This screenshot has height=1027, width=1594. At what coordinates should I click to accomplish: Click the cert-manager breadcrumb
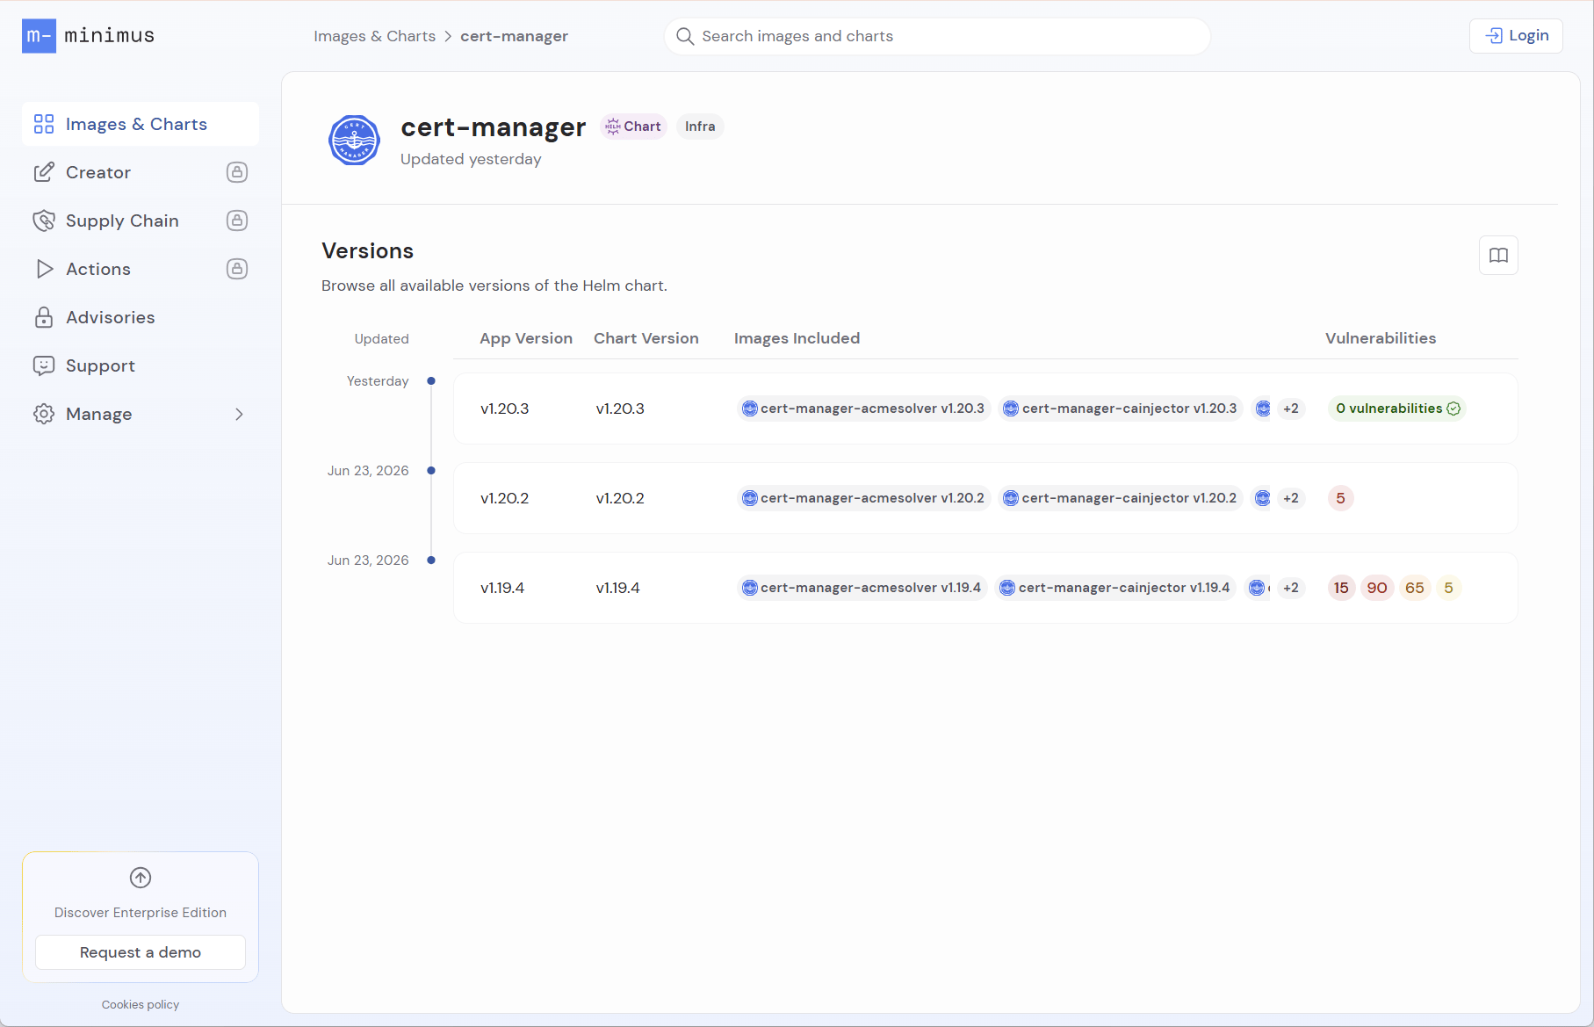click(x=515, y=36)
